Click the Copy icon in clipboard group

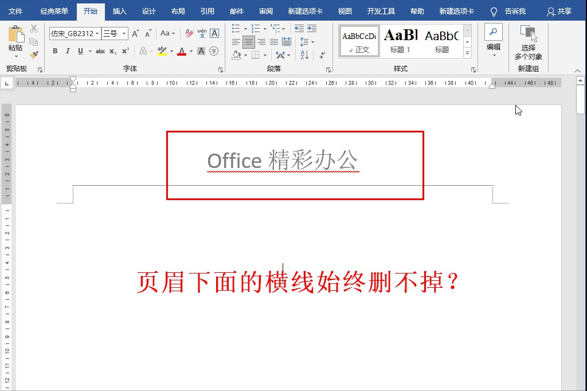click(34, 42)
